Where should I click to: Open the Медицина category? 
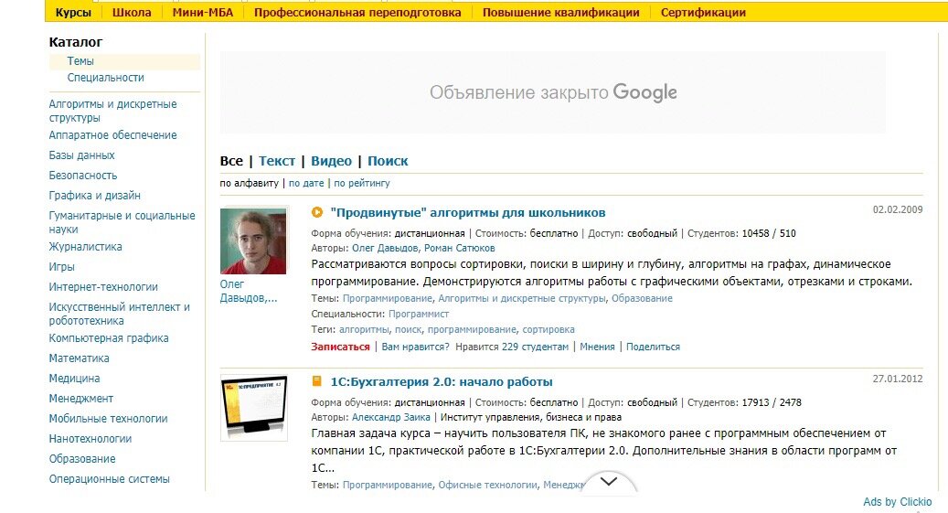coord(74,378)
